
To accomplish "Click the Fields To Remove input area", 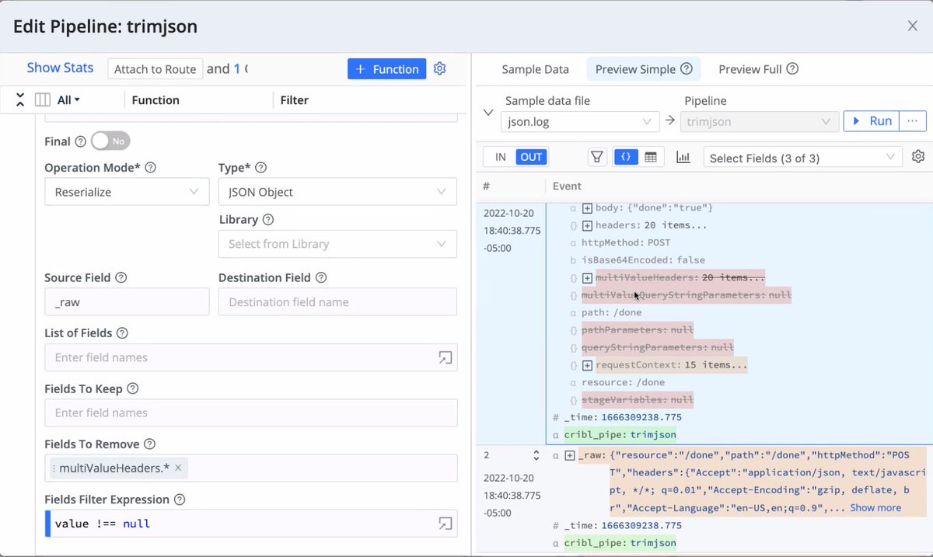I will [251, 468].
